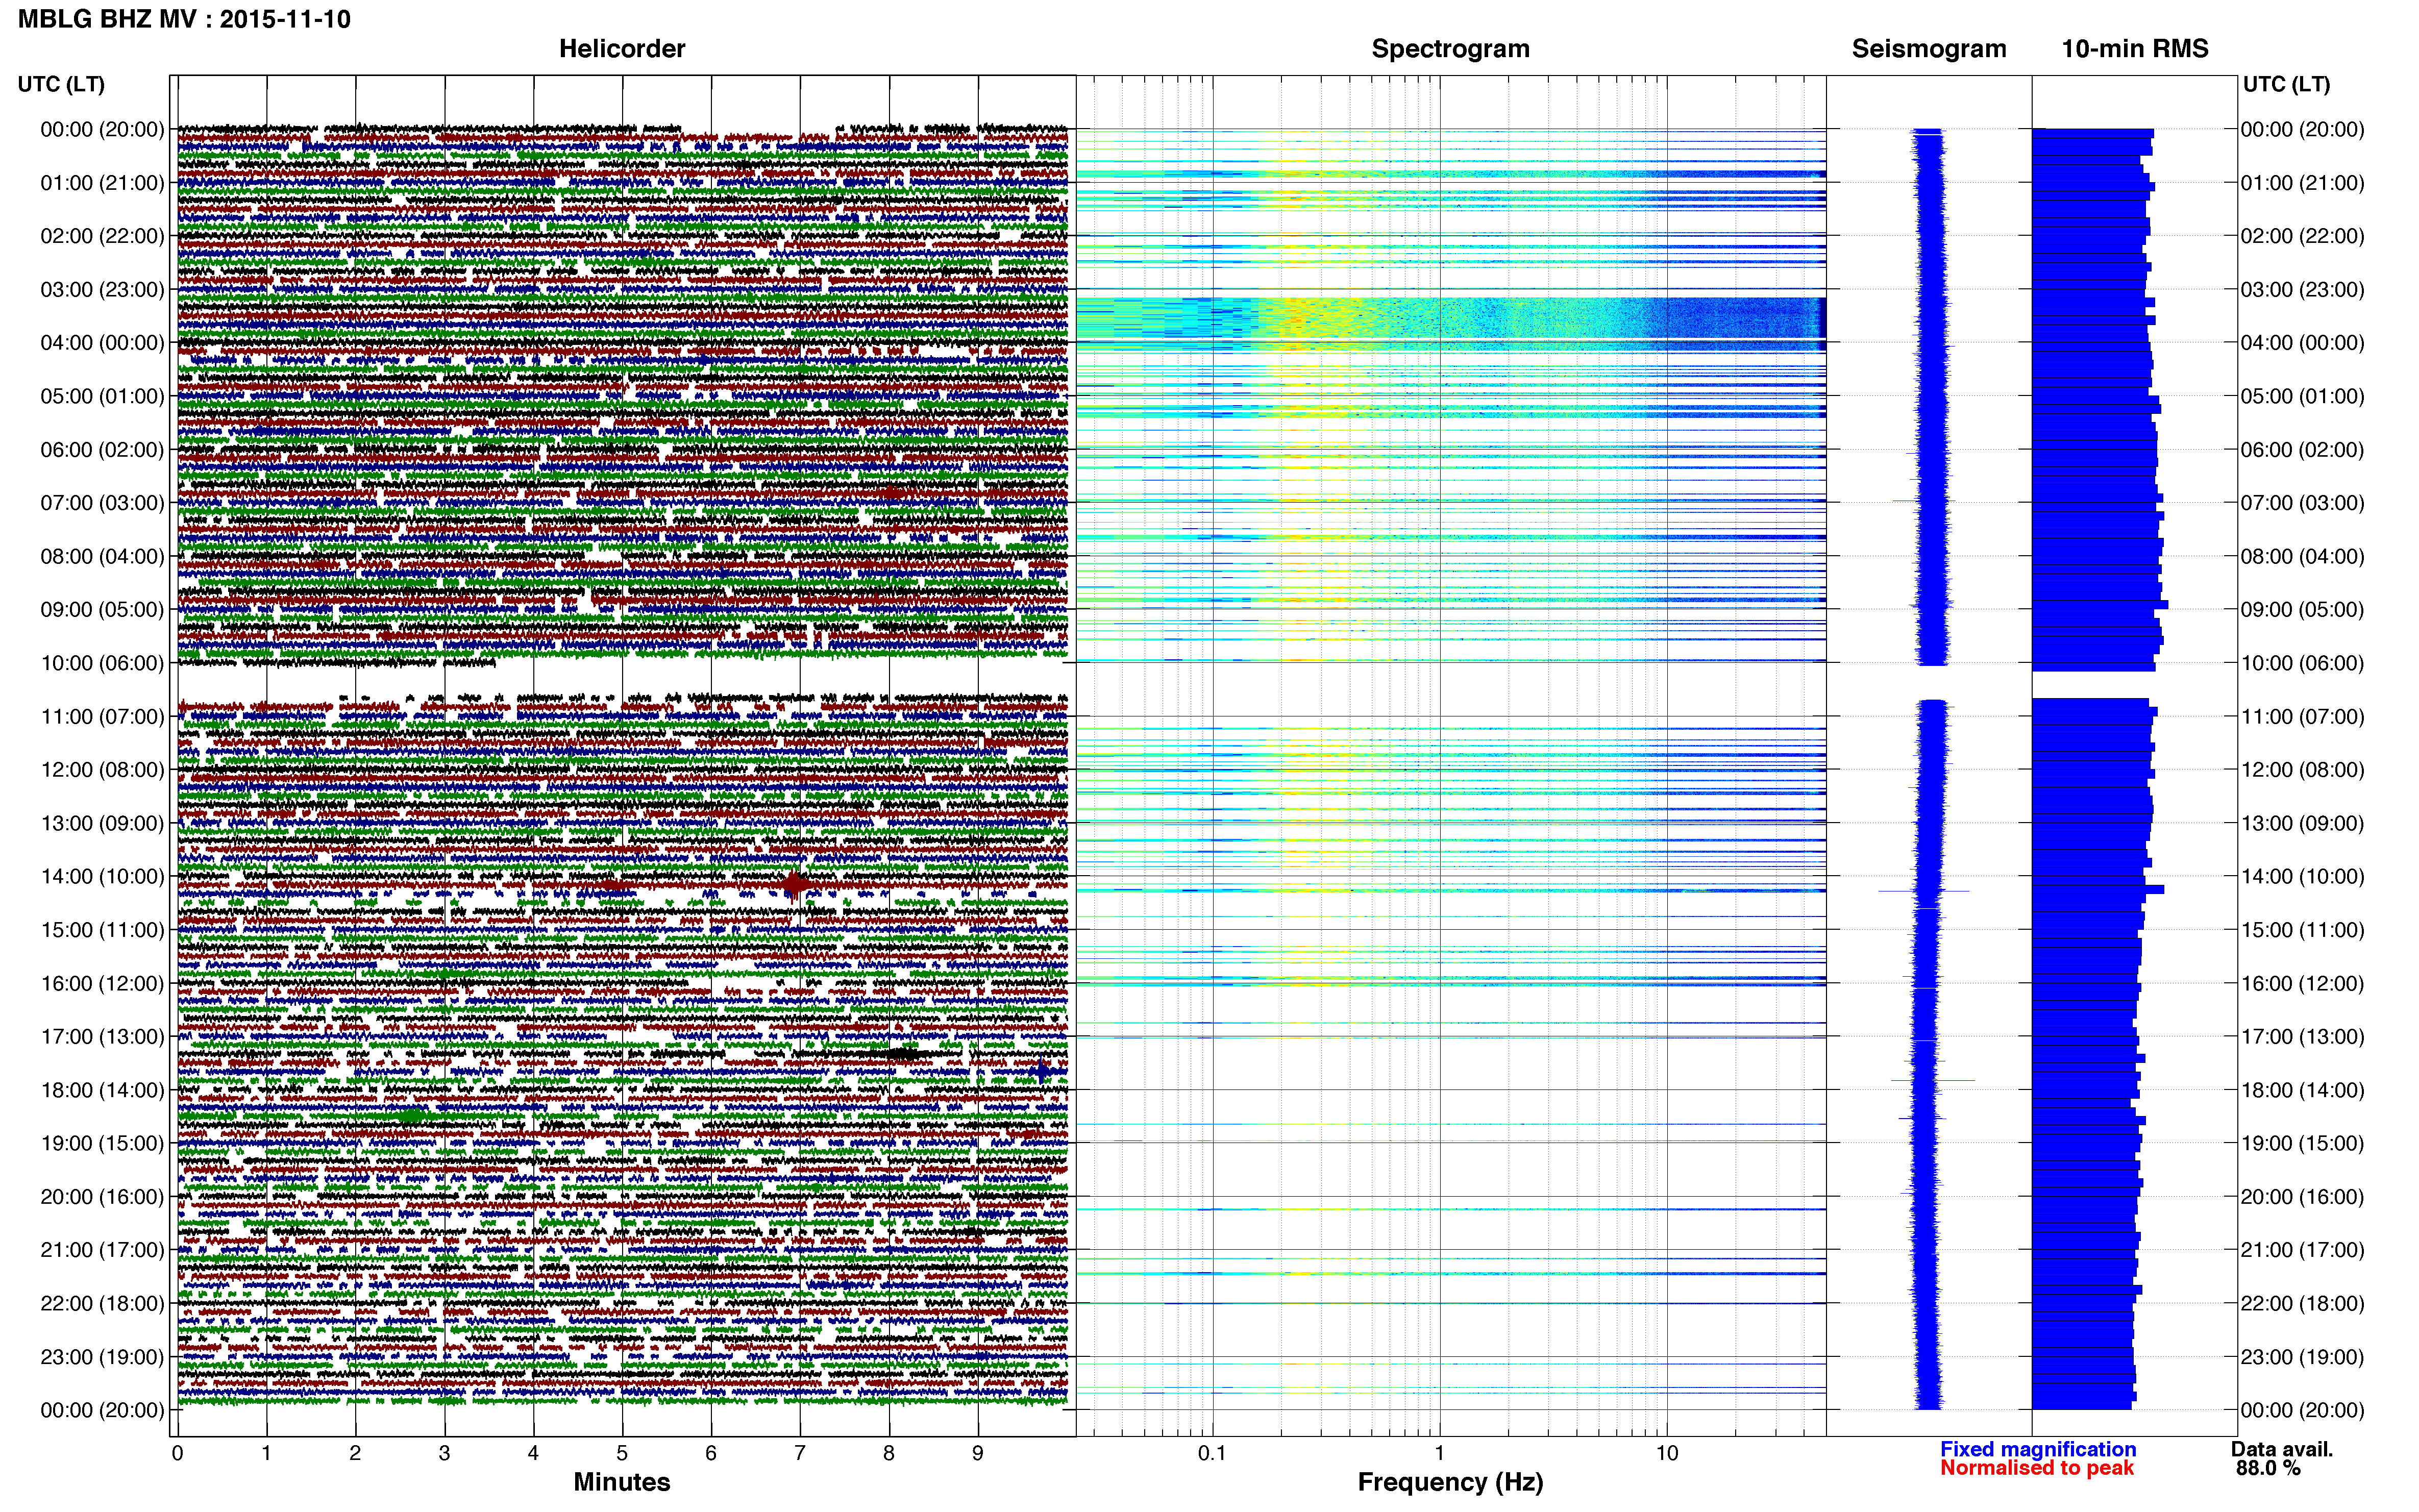
Task: Click 03:00 (23:00) on the helicorder time axis
Action: (x=102, y=290)
